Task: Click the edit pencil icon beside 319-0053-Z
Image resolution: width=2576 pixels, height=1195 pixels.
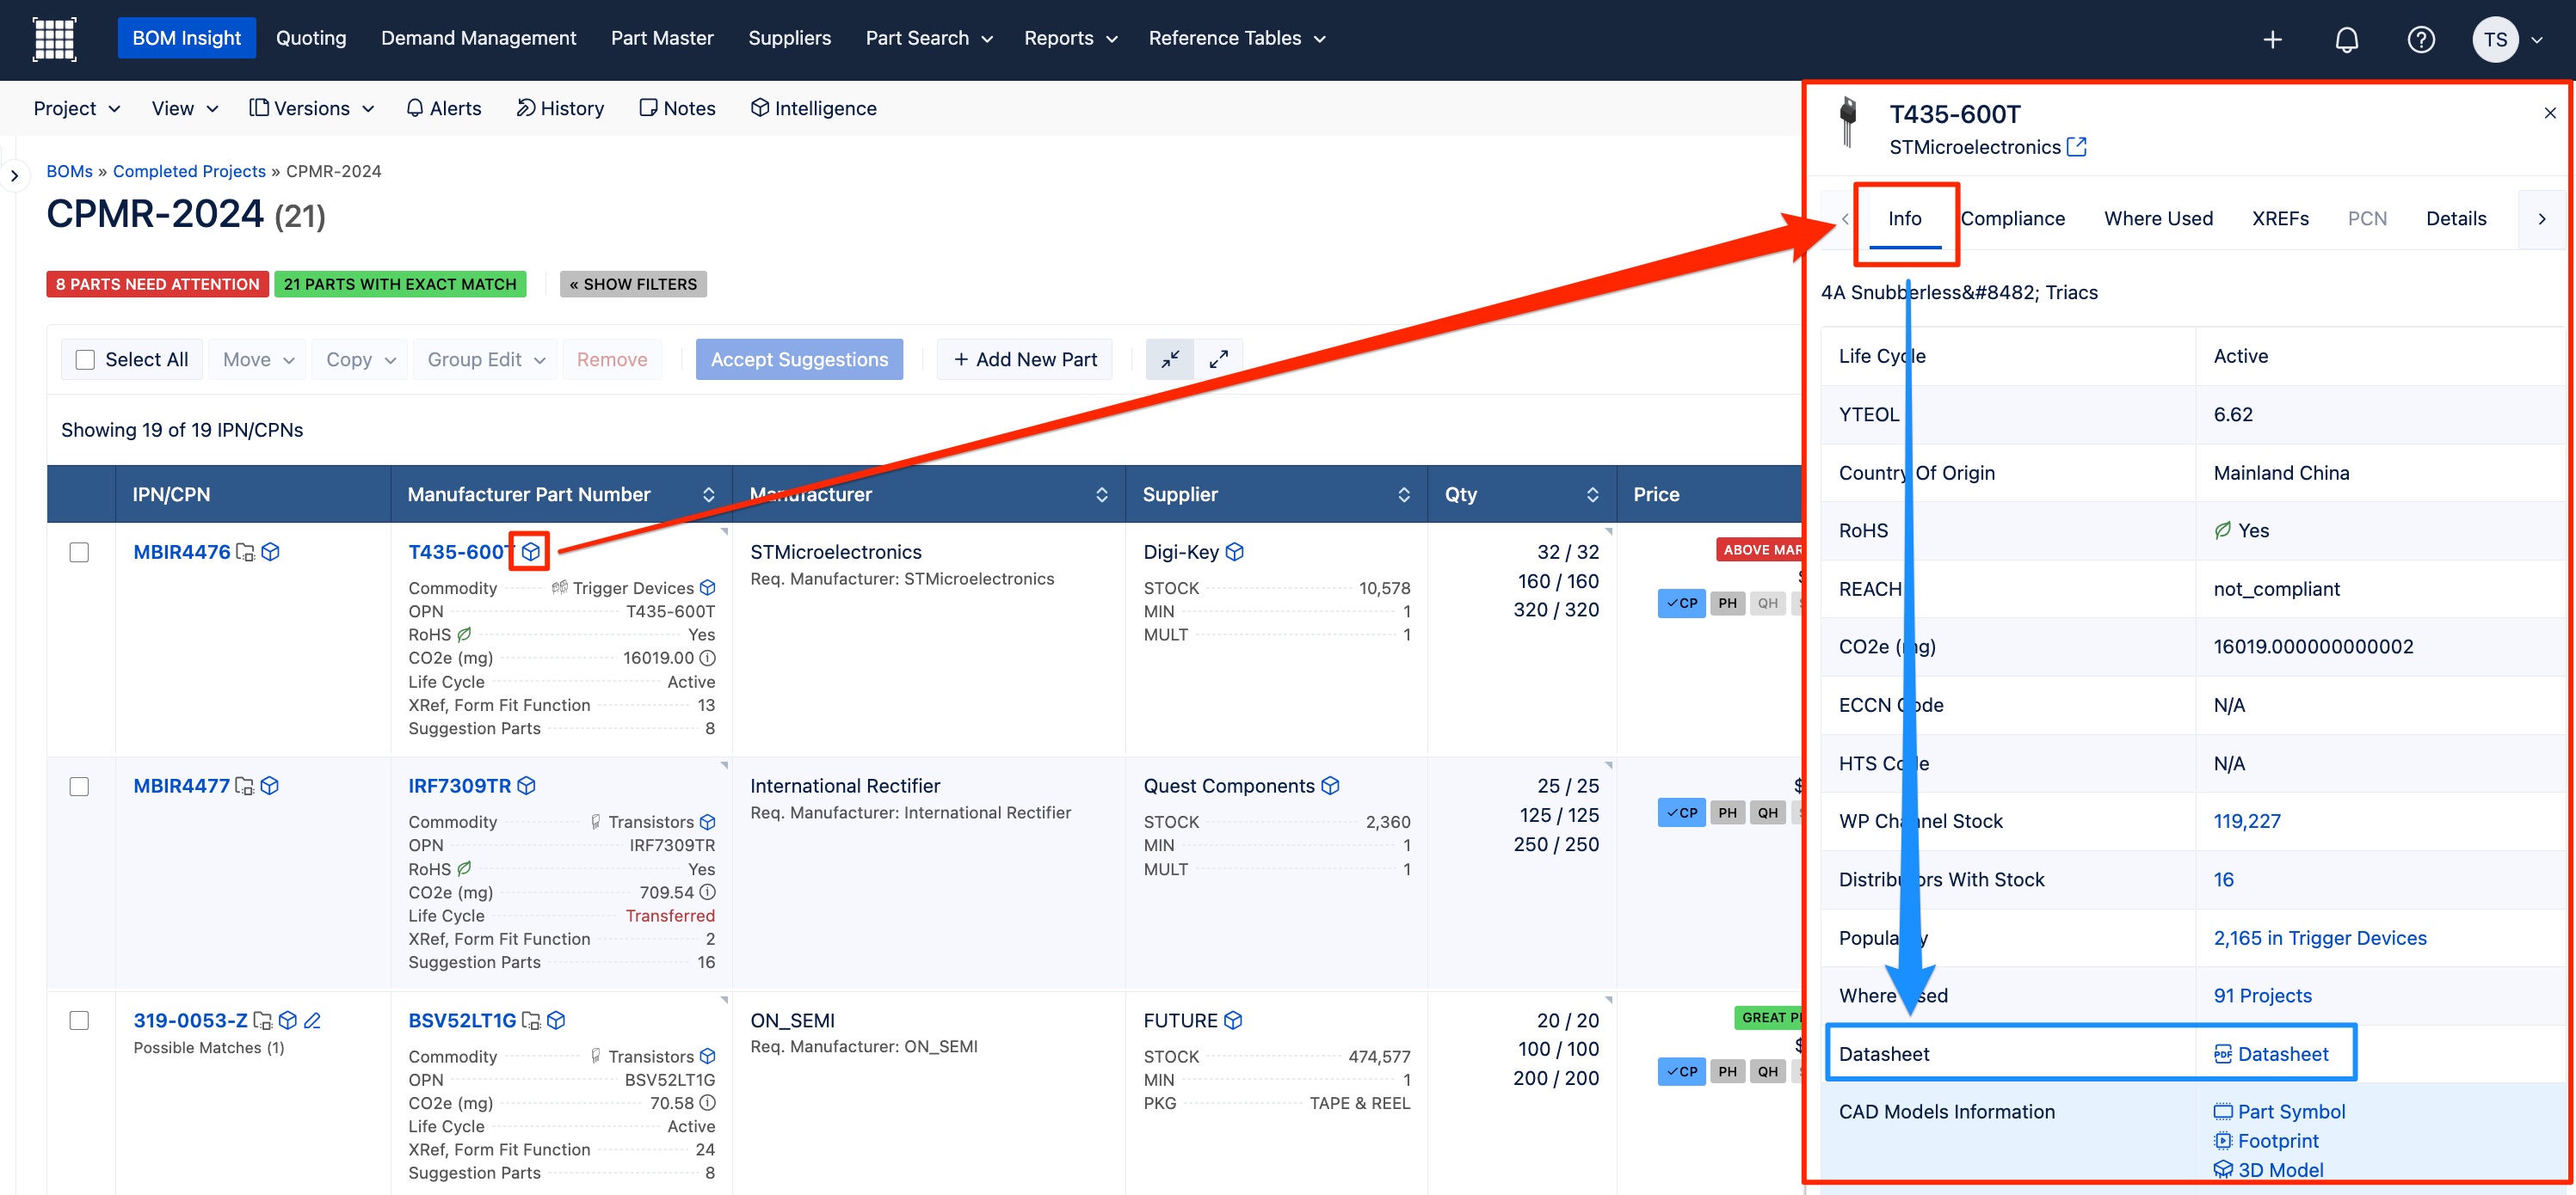Action: pos(312,1019)
